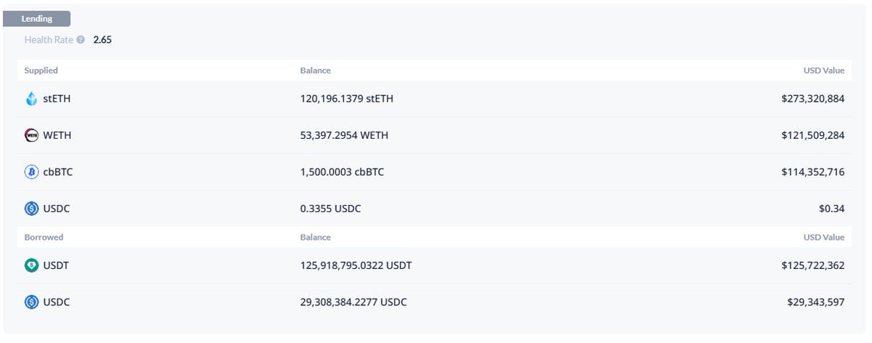Click the stETH token icon
The height and width of the screenshot is (343, 872).
pos(31,99)
